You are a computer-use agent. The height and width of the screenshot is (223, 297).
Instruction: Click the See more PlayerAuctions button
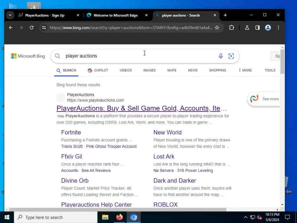click(264, 99)
